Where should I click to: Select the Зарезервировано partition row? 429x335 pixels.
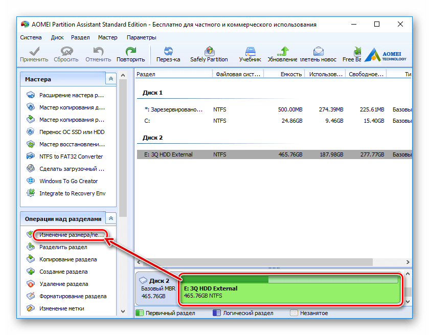274,109
